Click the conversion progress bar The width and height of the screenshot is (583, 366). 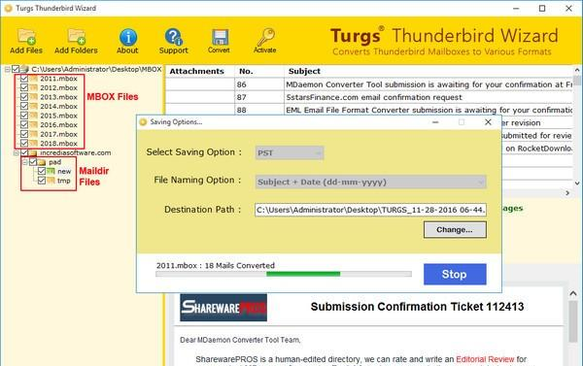[284, 274]
